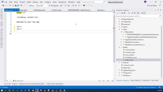
Task: Click the Solution Explorer search magnifier icon
Action: pyautogui.click(x=160, y=16)
